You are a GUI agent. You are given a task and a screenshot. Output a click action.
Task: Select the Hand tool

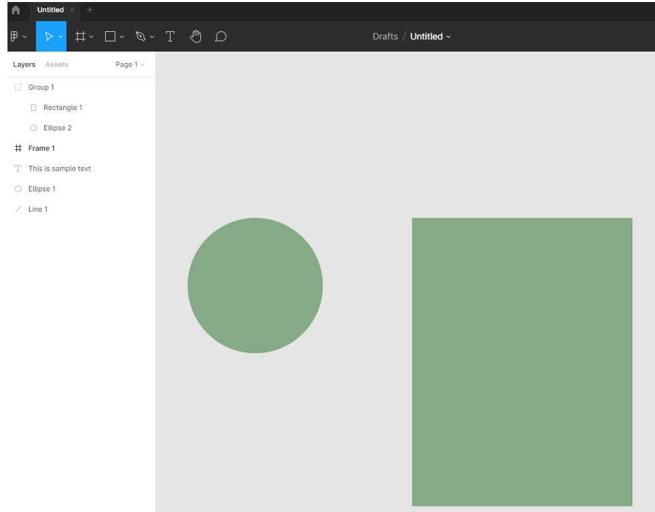[195, 37]
